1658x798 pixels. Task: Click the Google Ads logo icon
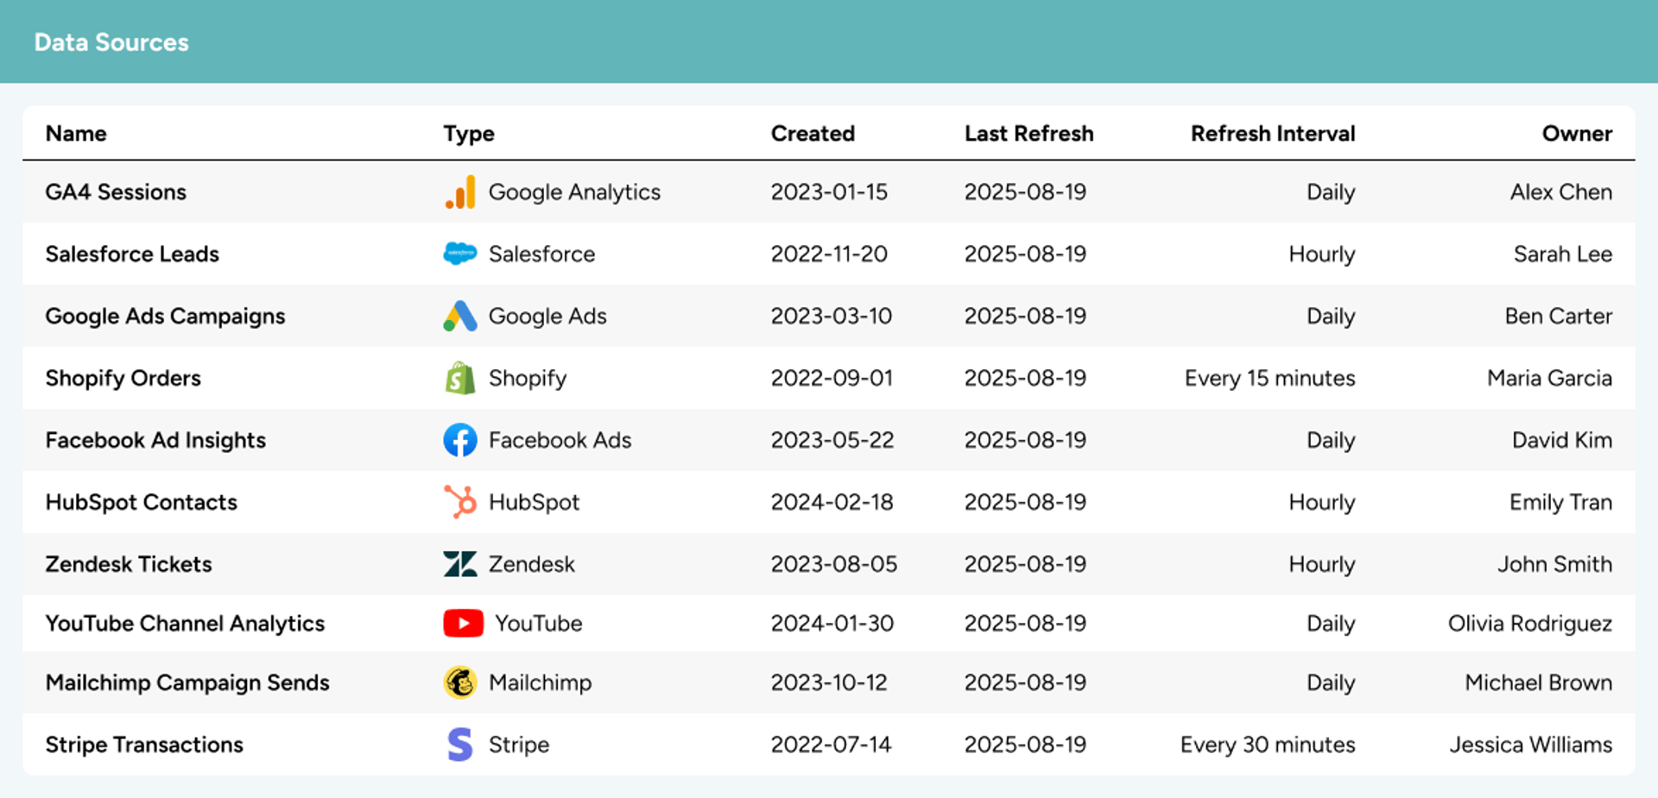[459, 317]
